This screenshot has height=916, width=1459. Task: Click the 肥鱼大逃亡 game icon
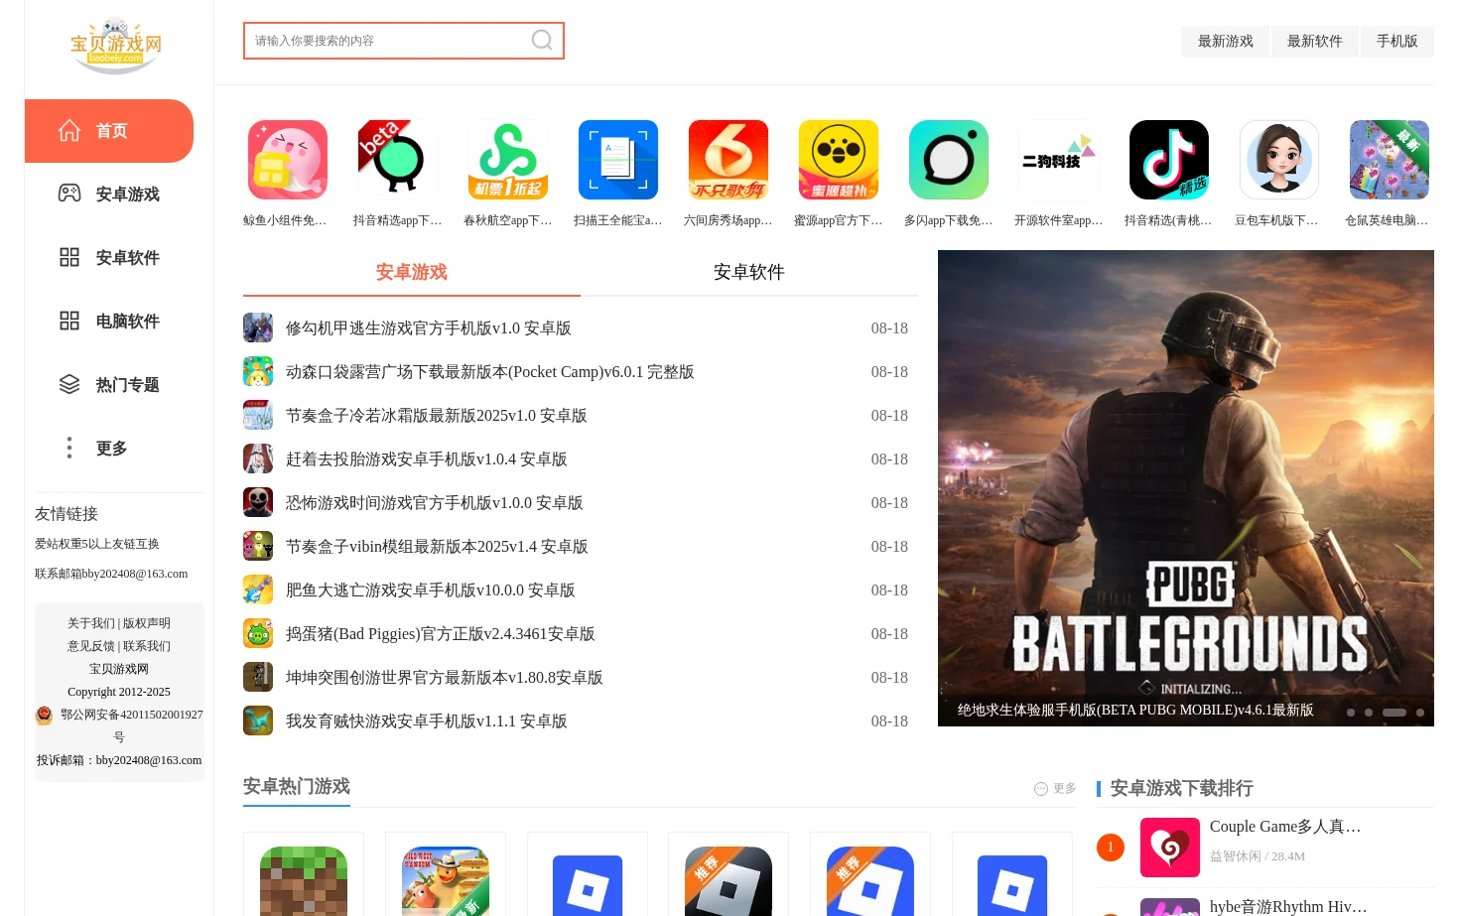[258, 589]
